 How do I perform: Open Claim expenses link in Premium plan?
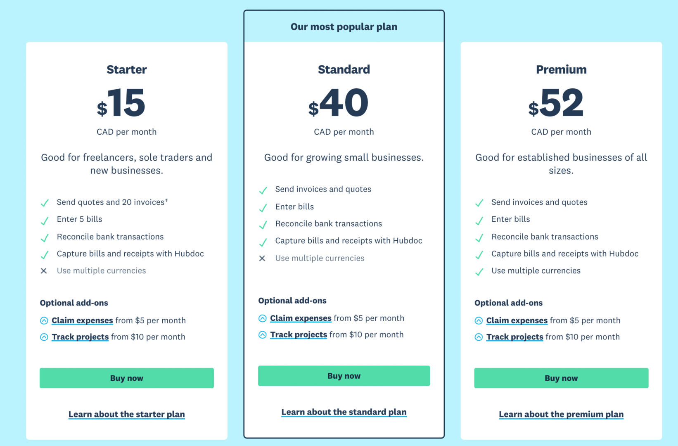click(517, 320)
